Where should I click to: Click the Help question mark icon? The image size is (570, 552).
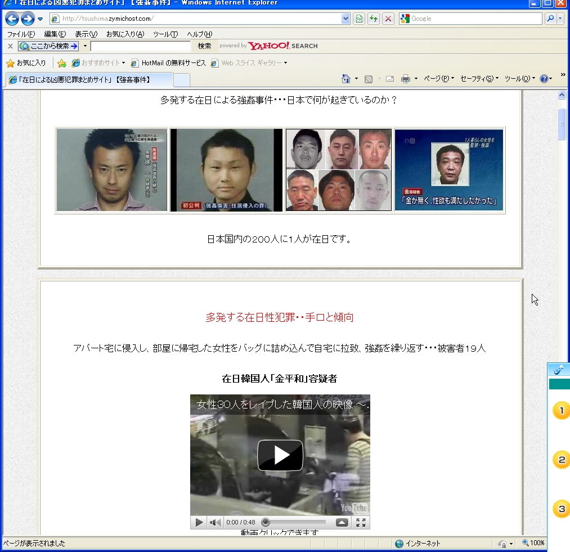[x=544, y=79]
